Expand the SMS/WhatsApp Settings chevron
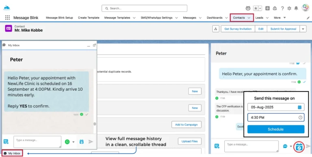Screen dimensions: 312x157 click(176, 18)
